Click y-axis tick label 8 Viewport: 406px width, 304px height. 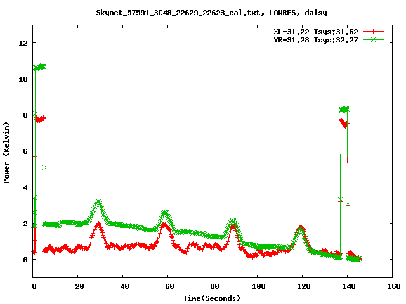coord(25,115)
